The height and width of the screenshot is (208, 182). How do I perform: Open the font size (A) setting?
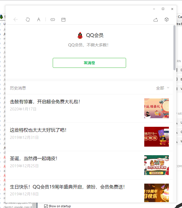click(x=39, y=20)
